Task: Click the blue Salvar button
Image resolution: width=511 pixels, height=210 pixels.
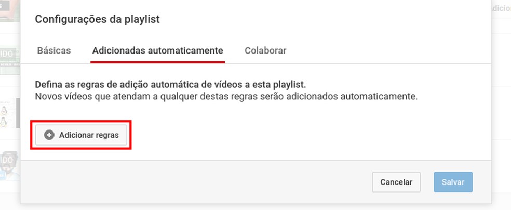Action: coord(453,182)
